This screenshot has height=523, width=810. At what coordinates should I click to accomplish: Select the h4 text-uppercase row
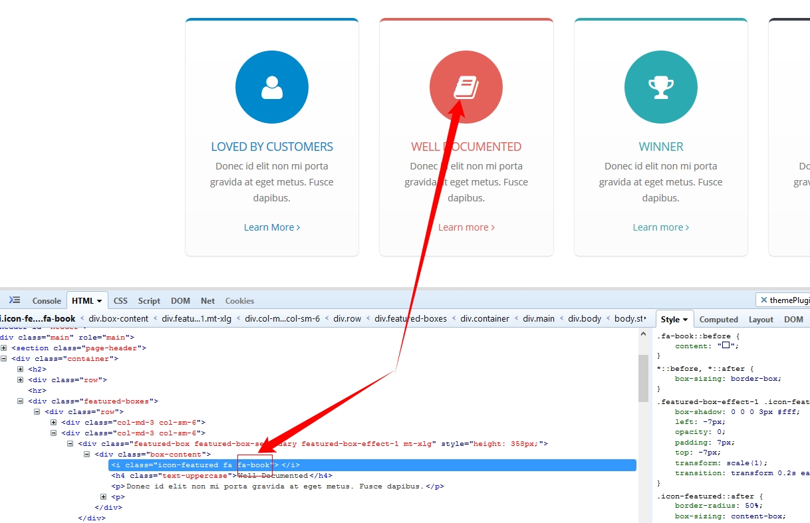click(221, 476)
